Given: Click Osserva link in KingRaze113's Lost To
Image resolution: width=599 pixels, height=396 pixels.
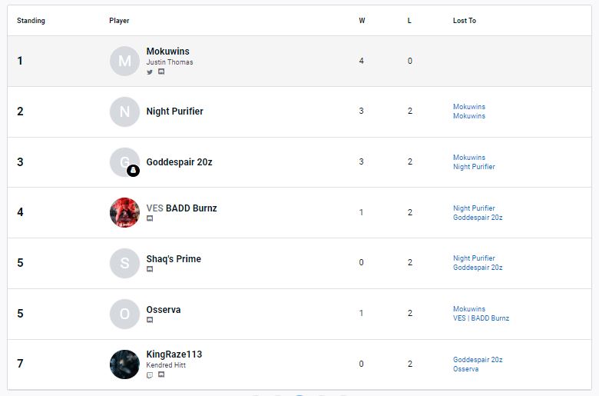Looking at the screenshot, I should click(465, 369).
